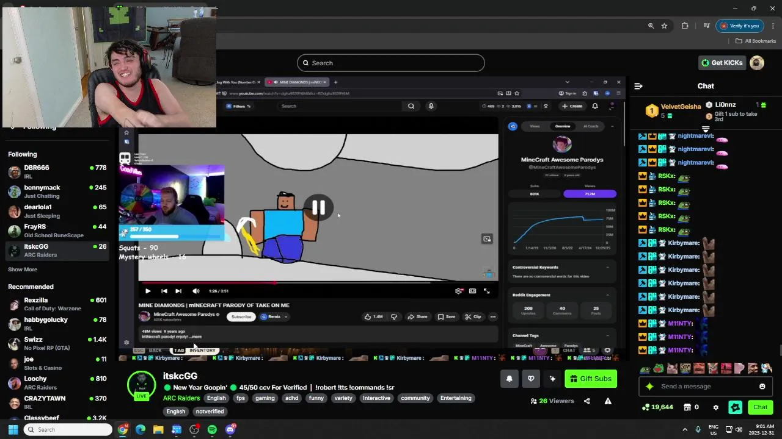Open Chrome three-dot menu
The height and width of the screenshot is (439, 782).
773,26
